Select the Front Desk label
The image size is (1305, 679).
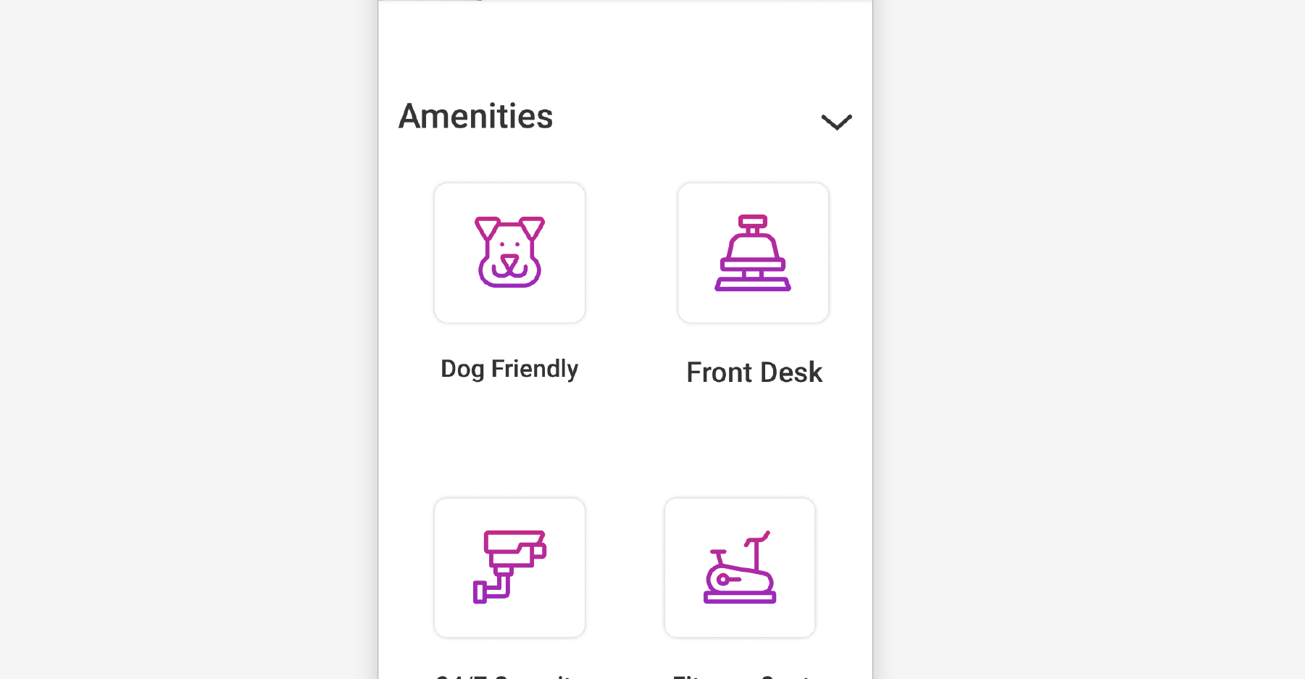[754, 372]
